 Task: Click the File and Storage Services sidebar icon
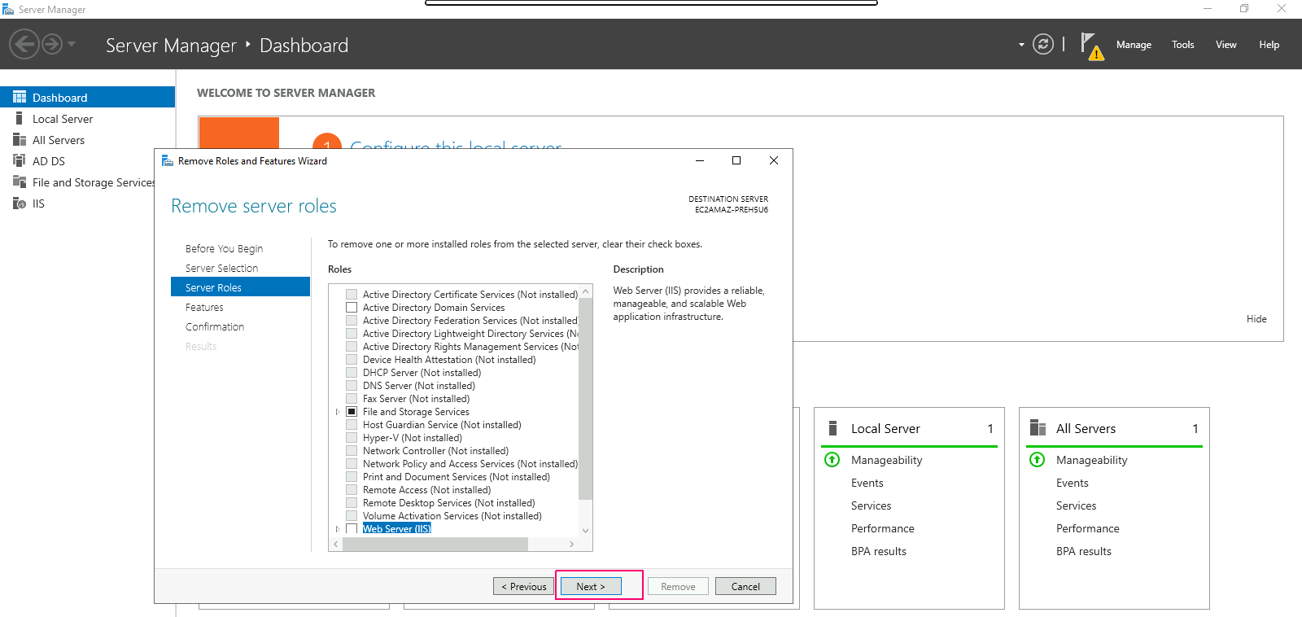pyautogui.click(x=20, y=182)
